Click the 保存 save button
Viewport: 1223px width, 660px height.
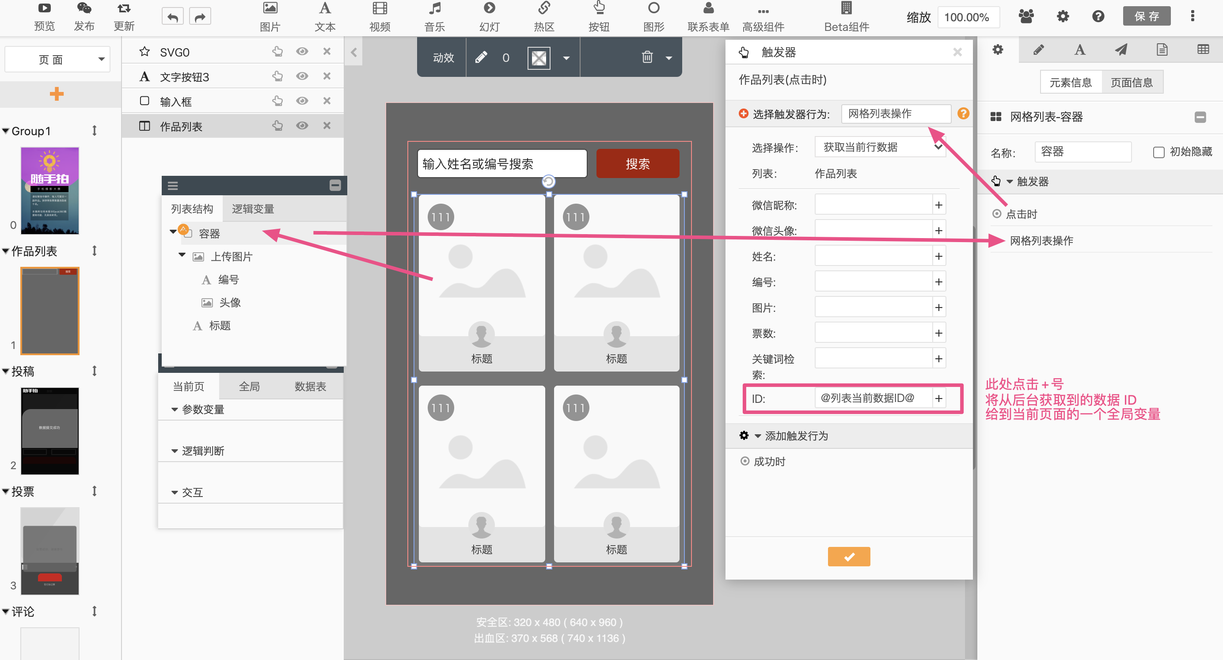pyautogui.click(x=1146, y=17)
